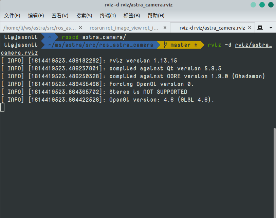Close the rviz astra_camera.rviz tab

tap(250, 28)
